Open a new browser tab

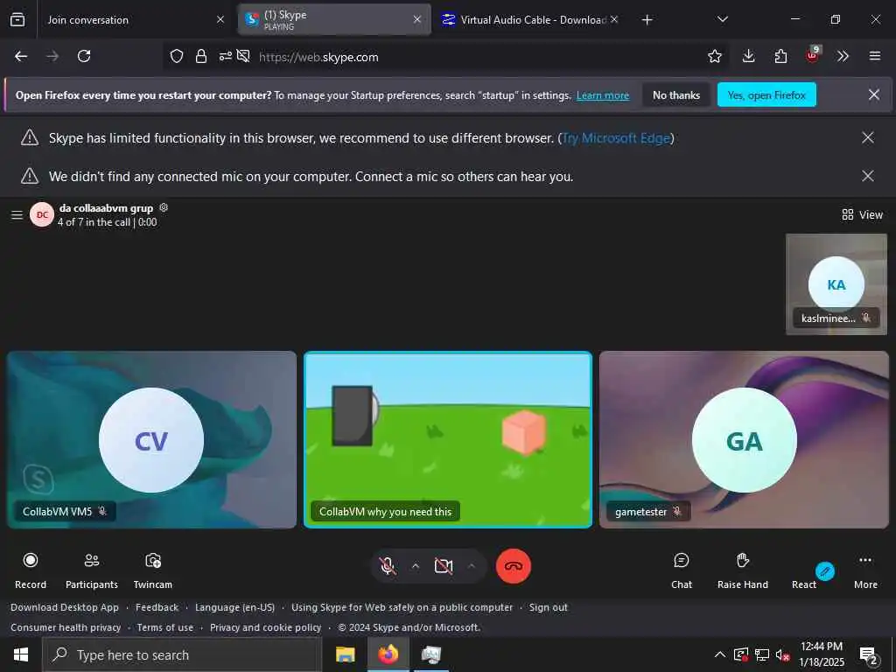click(647, 20)
